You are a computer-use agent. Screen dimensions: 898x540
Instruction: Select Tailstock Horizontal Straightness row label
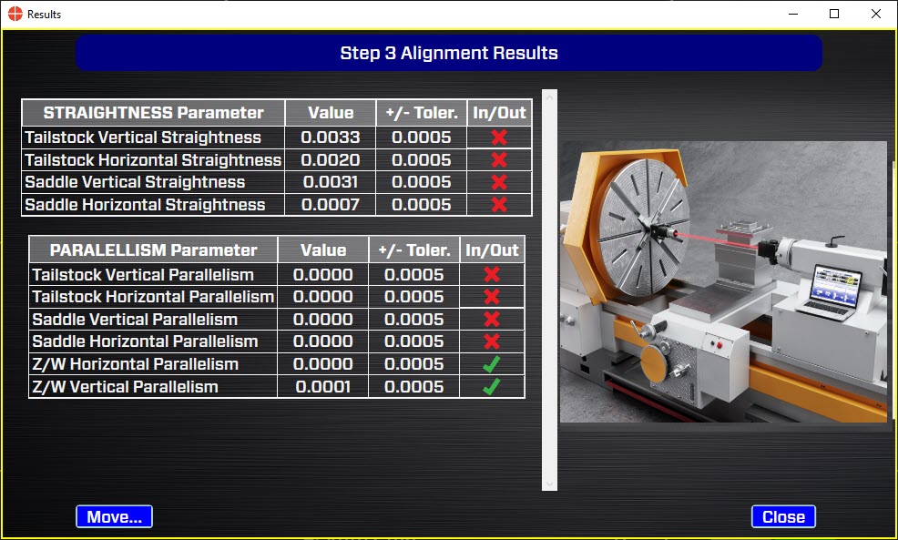click(x=153, y=159)
